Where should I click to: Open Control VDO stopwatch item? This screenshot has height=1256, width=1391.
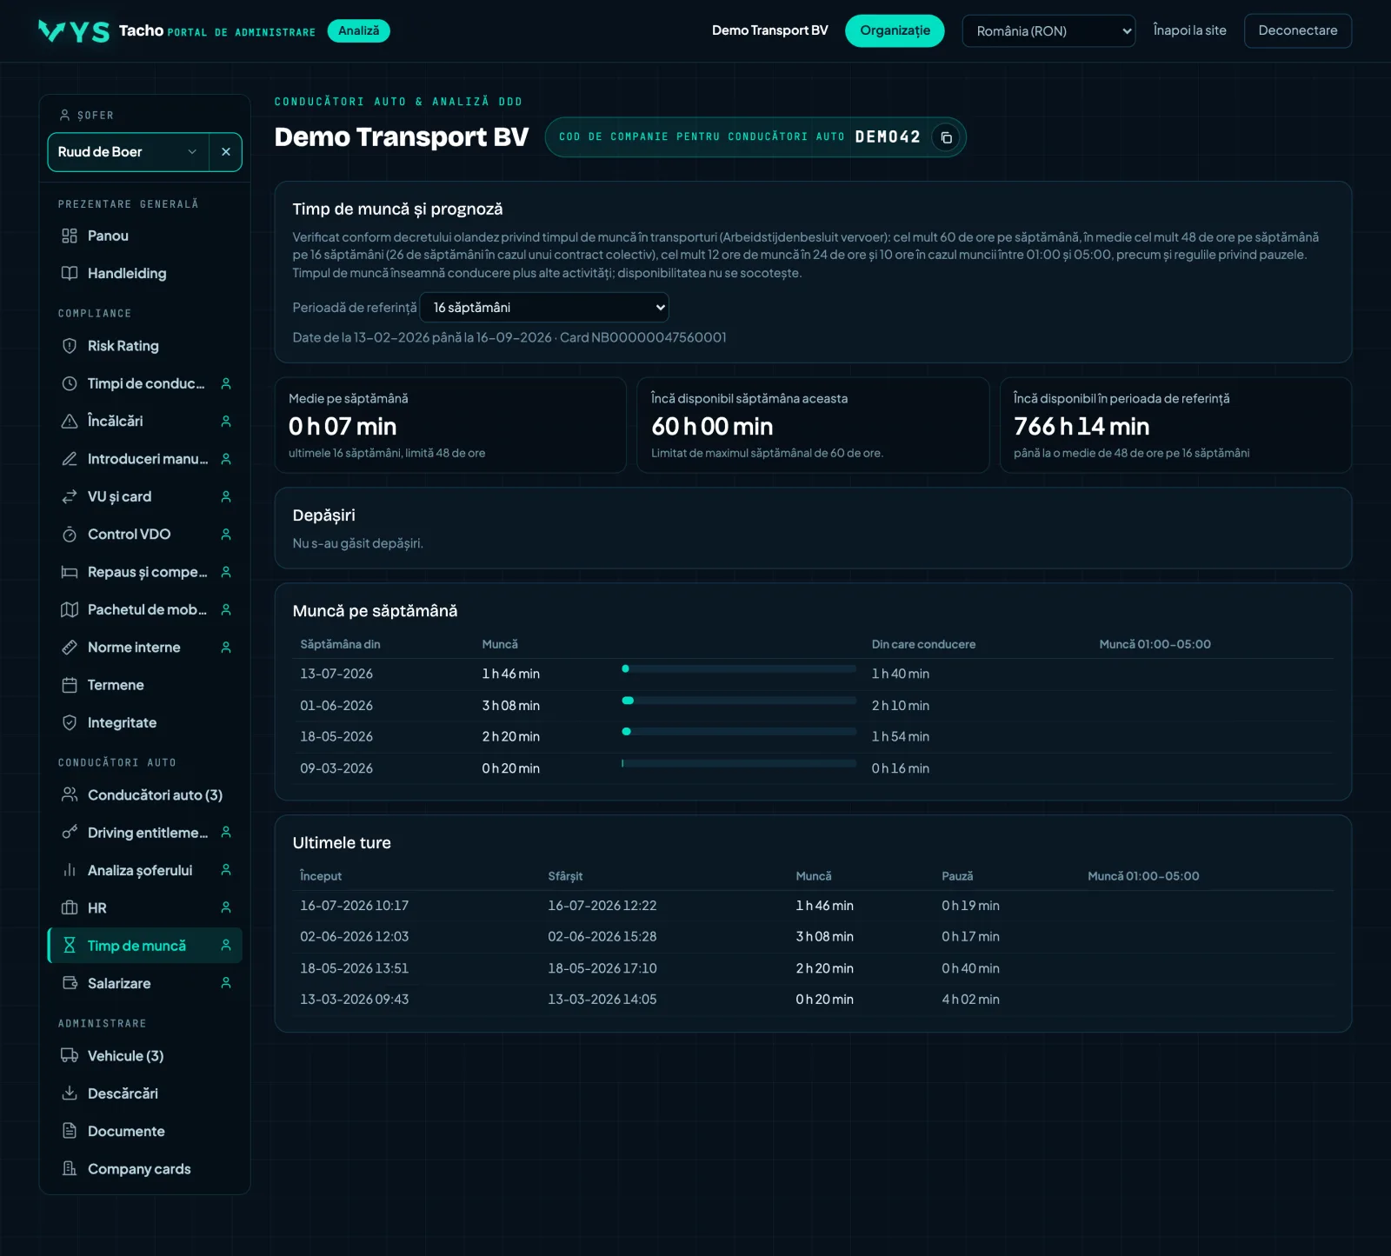pyautogui.click(x=144, y=535)
